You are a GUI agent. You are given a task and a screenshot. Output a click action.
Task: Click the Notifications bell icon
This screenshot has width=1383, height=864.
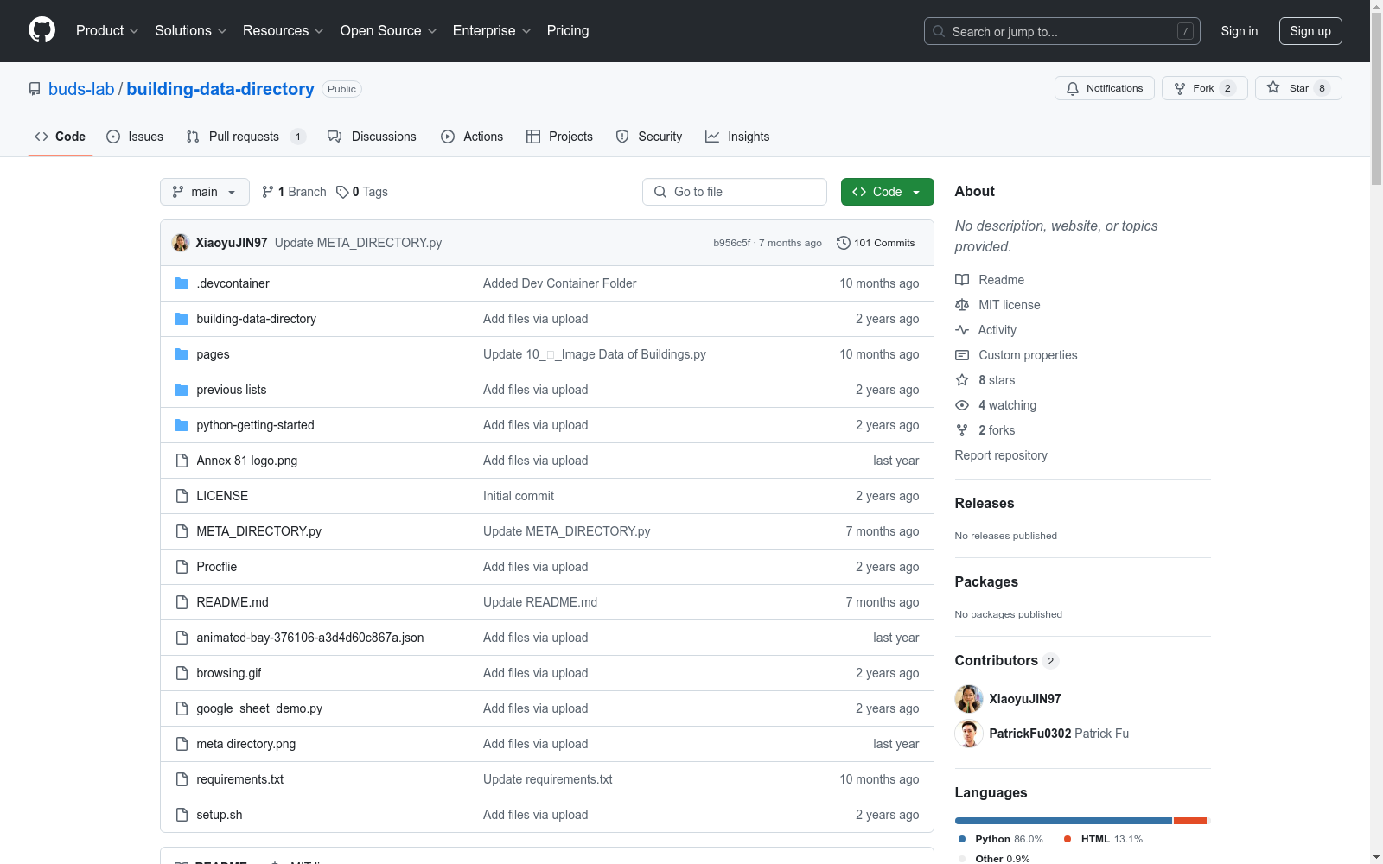[1073, 88]
